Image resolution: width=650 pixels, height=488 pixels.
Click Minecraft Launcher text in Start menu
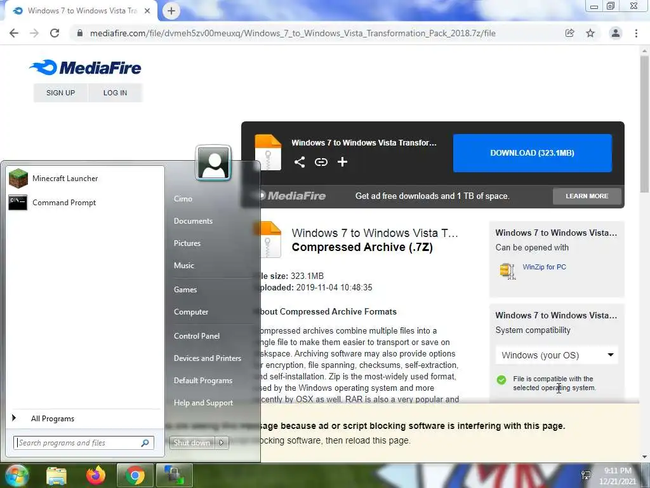65,179
